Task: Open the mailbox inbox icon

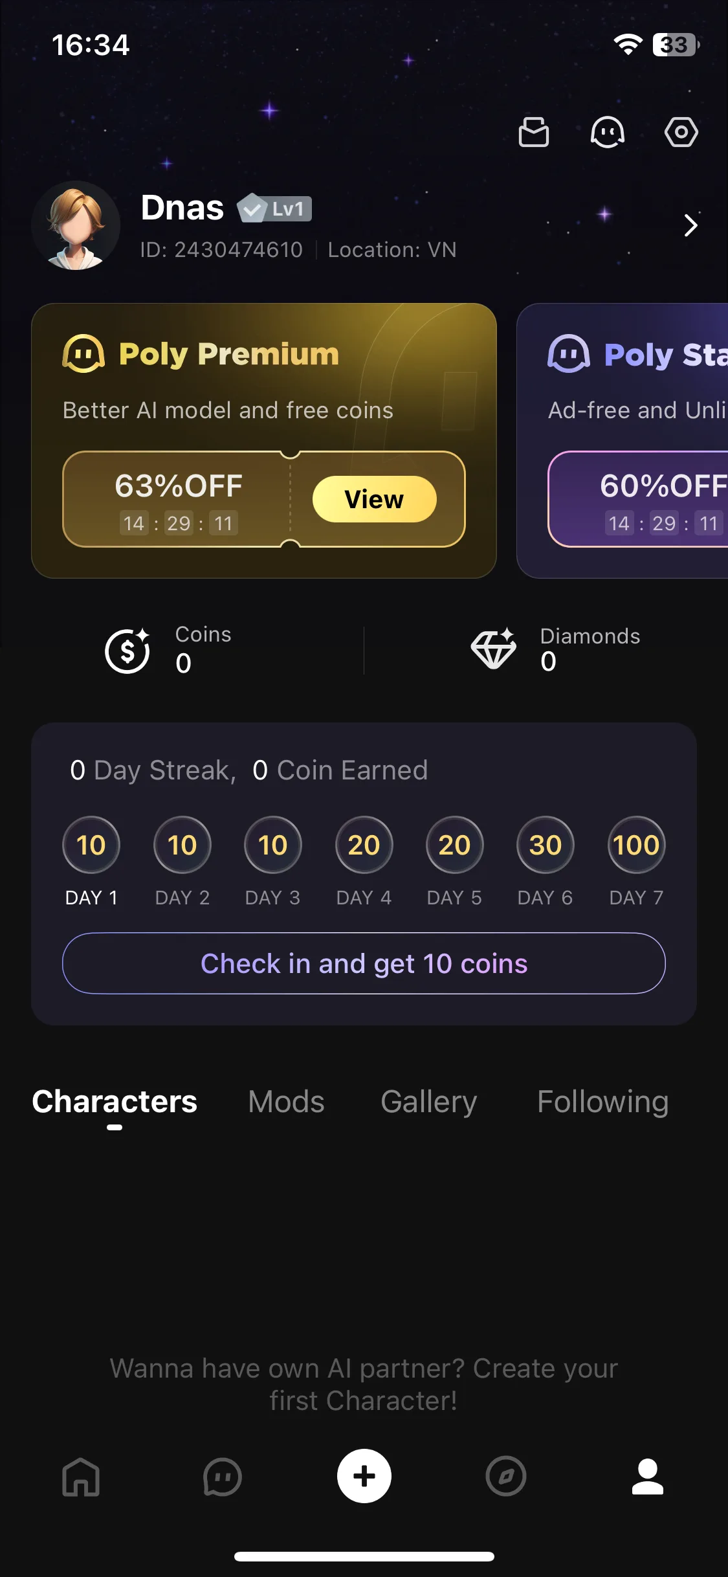Action: (x=534, y=133)
